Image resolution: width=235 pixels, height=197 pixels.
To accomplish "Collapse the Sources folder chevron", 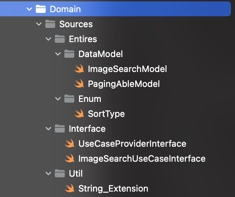I will (39, 24).
